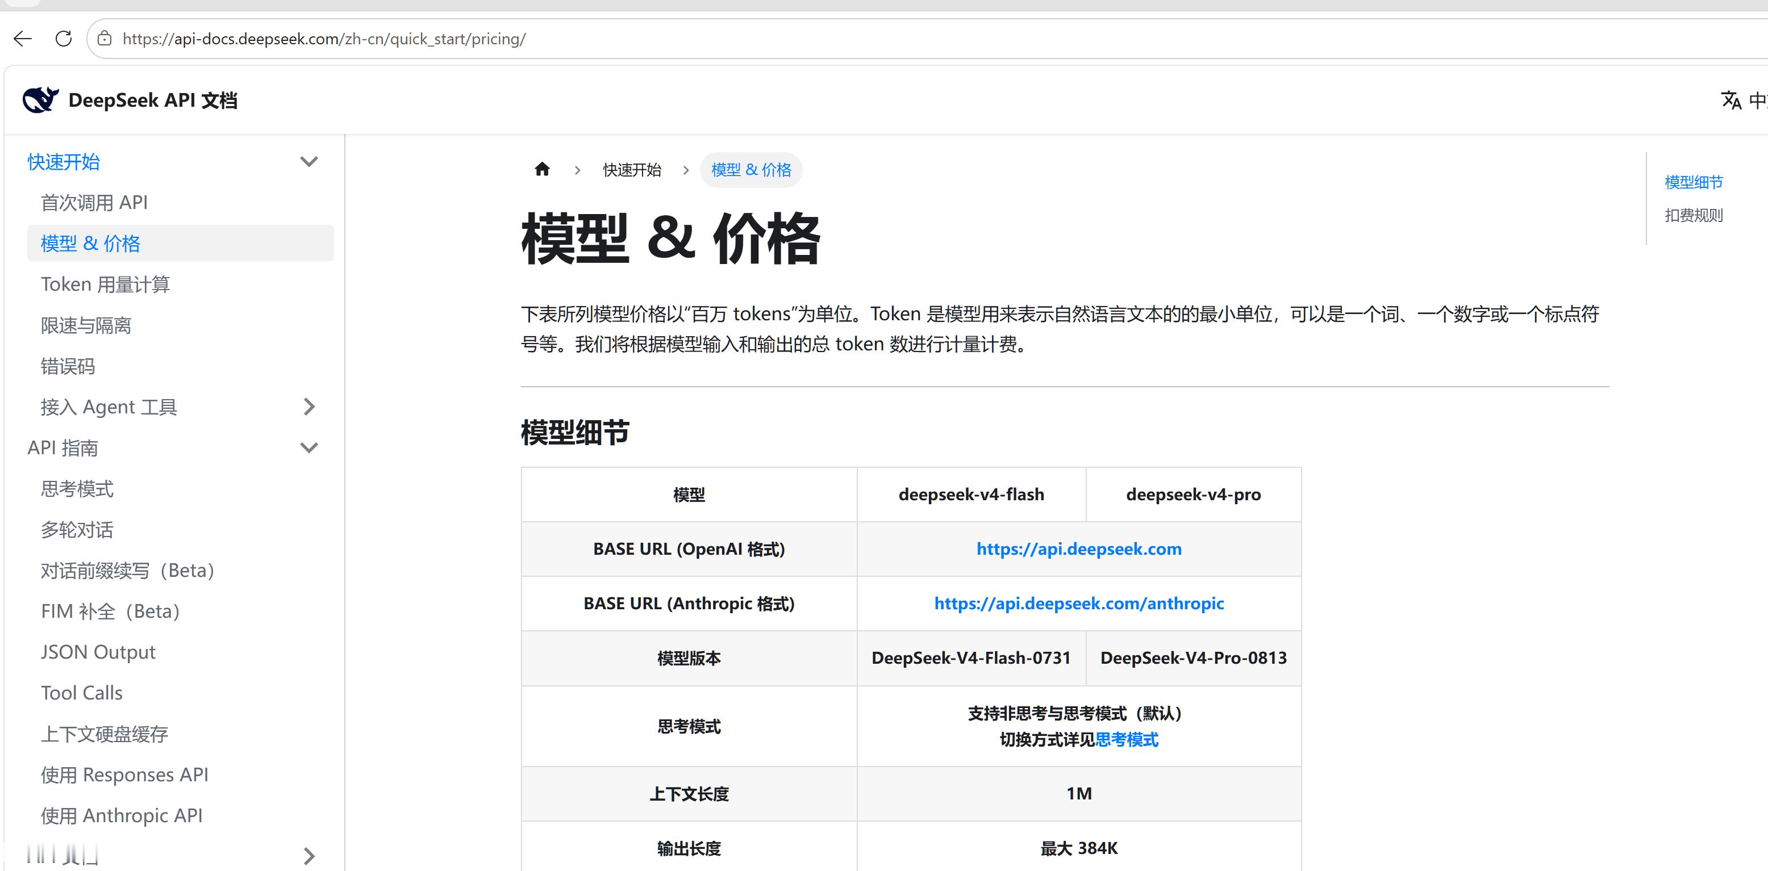Expand the partly hidden bottom sidebar category

coord(309,856)
